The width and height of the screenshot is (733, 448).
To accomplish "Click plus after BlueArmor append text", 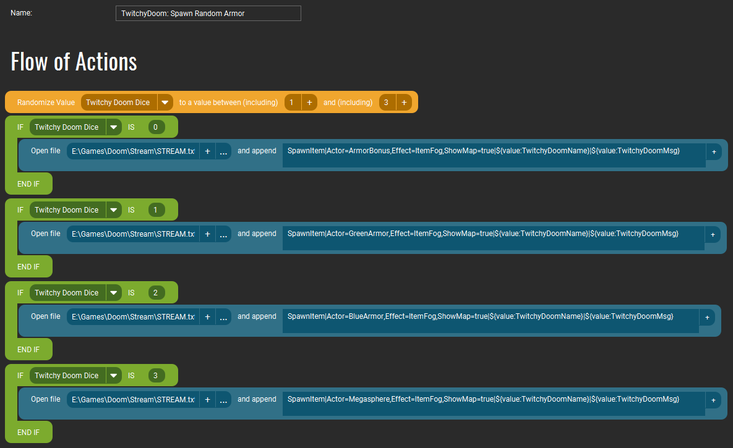I will 707,317.
